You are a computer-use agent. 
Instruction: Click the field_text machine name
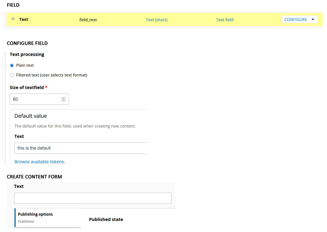coord(88,20)
